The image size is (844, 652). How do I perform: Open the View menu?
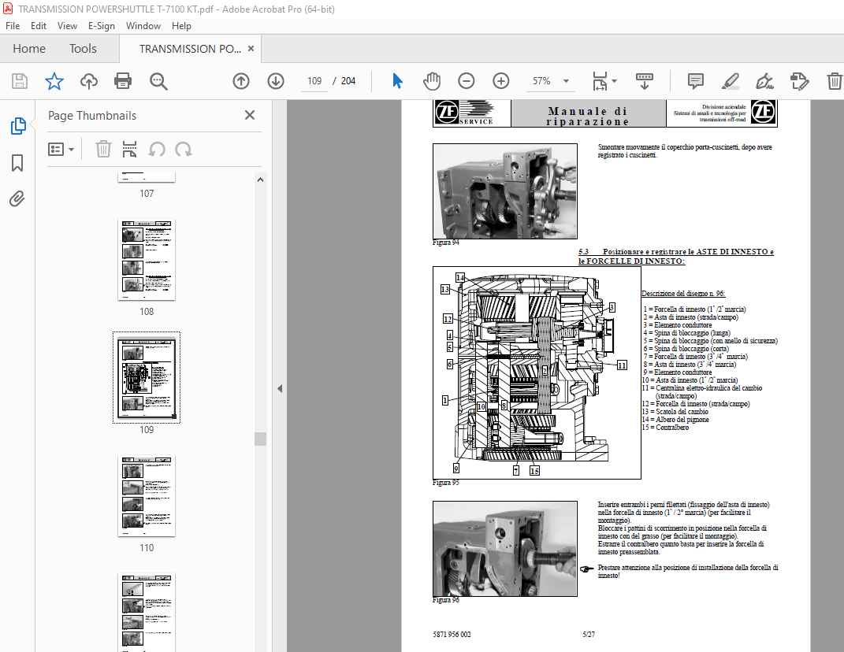[x=67, y=26]
